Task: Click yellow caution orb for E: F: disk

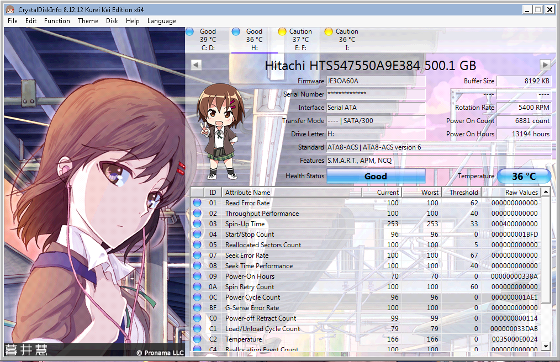Action: pos(282,32)
